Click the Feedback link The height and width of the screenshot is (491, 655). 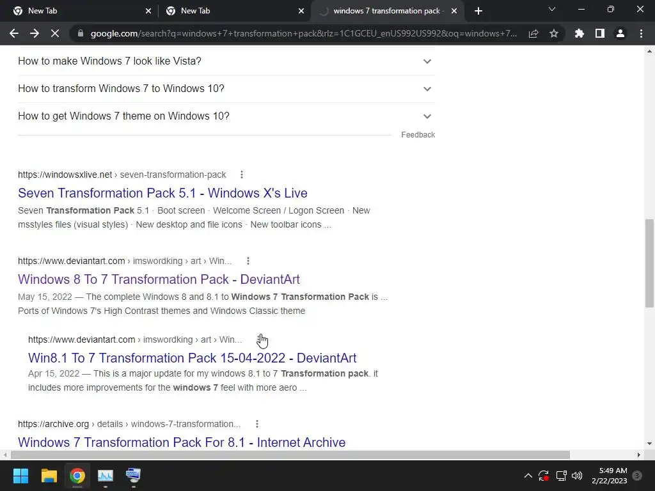pos(418,135)
